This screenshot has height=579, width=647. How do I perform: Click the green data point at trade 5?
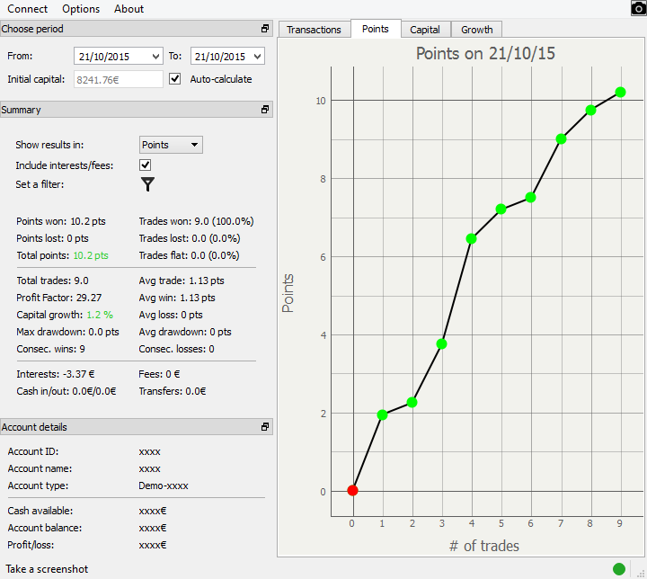coord(501,209)
